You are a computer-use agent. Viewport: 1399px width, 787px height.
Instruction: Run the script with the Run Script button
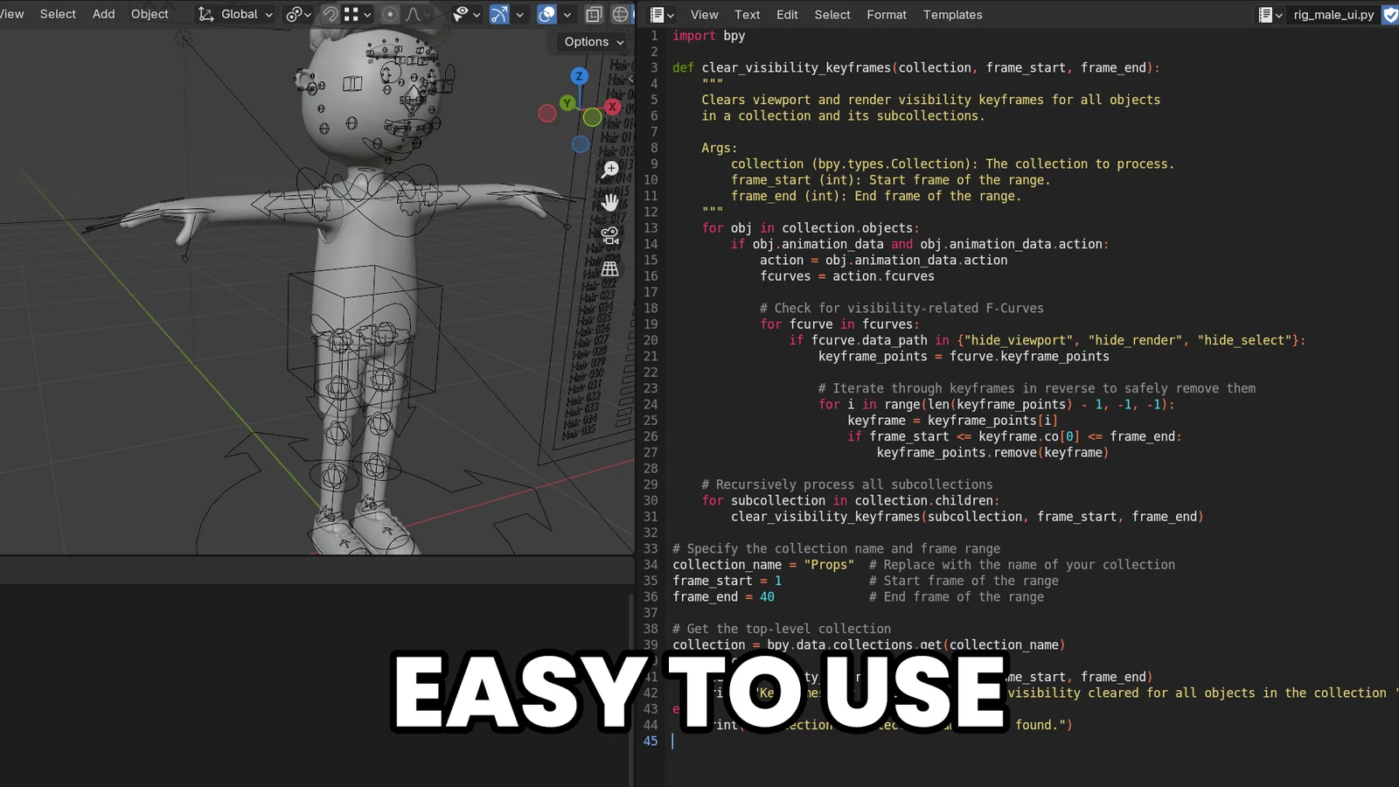[x=1389, y=15]
